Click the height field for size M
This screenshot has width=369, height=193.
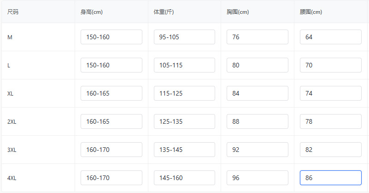pos(111,37)
